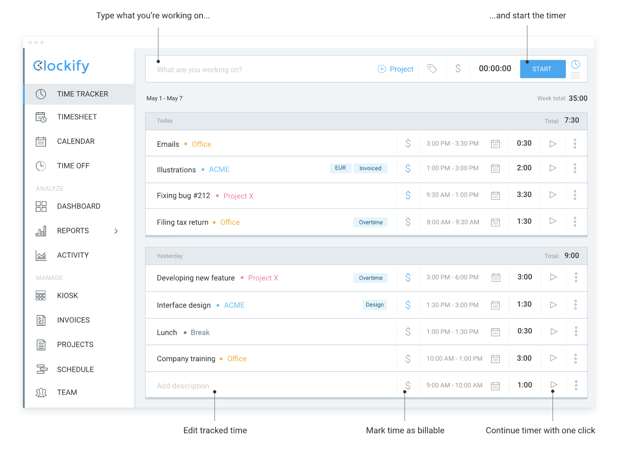
Task: Open date picker for Lunch entry
Action: [x=495, y=332]
